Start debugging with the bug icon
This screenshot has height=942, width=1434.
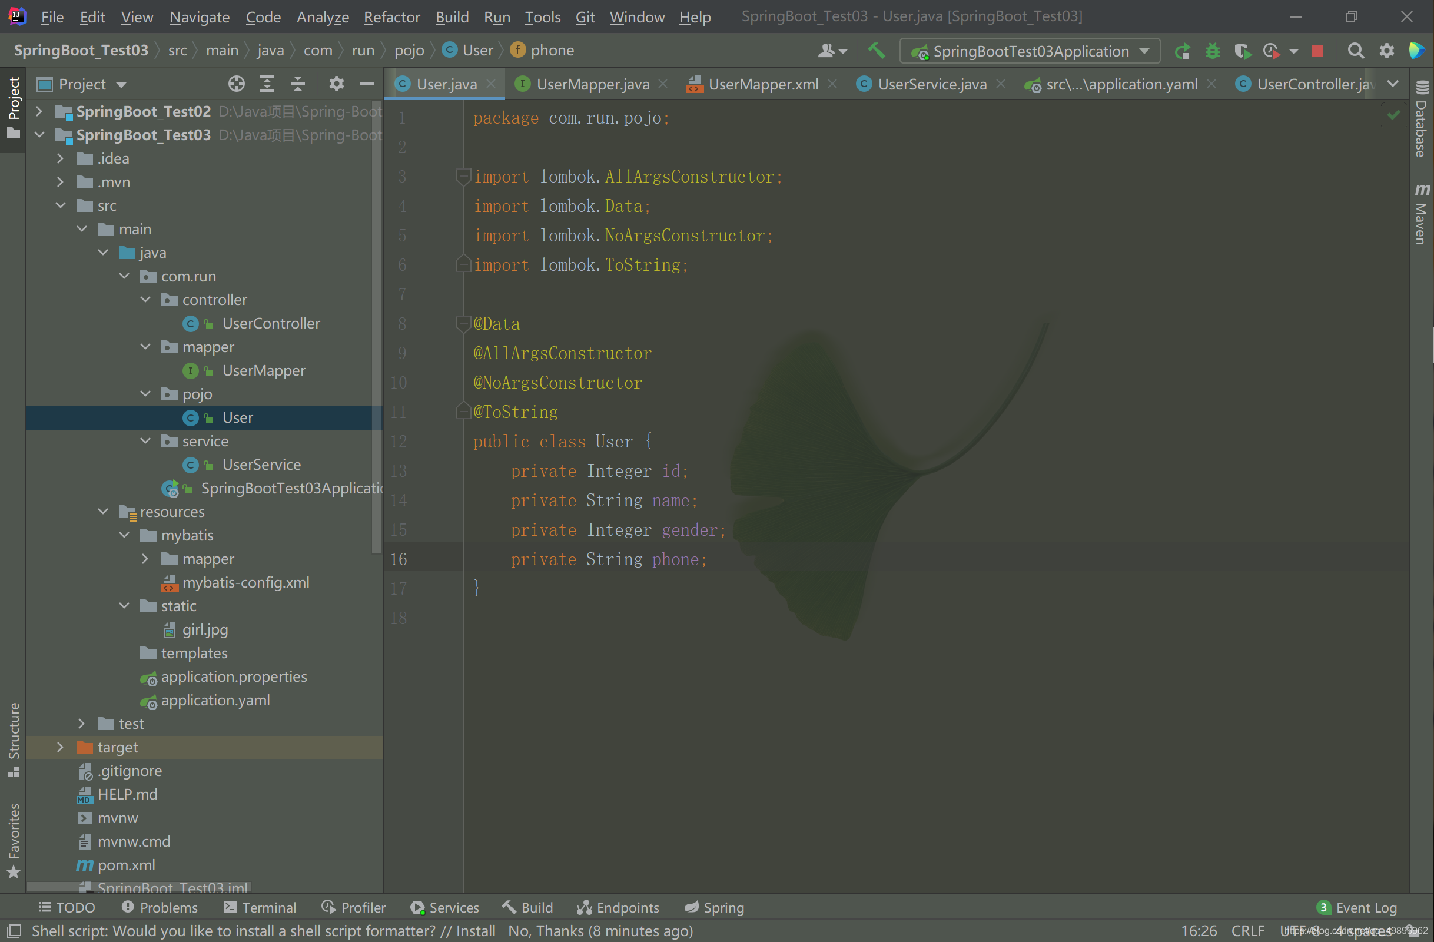(1212, 51)
